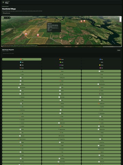Choose the Brown color option
The image size is (123, 165).
click(22, 68)
